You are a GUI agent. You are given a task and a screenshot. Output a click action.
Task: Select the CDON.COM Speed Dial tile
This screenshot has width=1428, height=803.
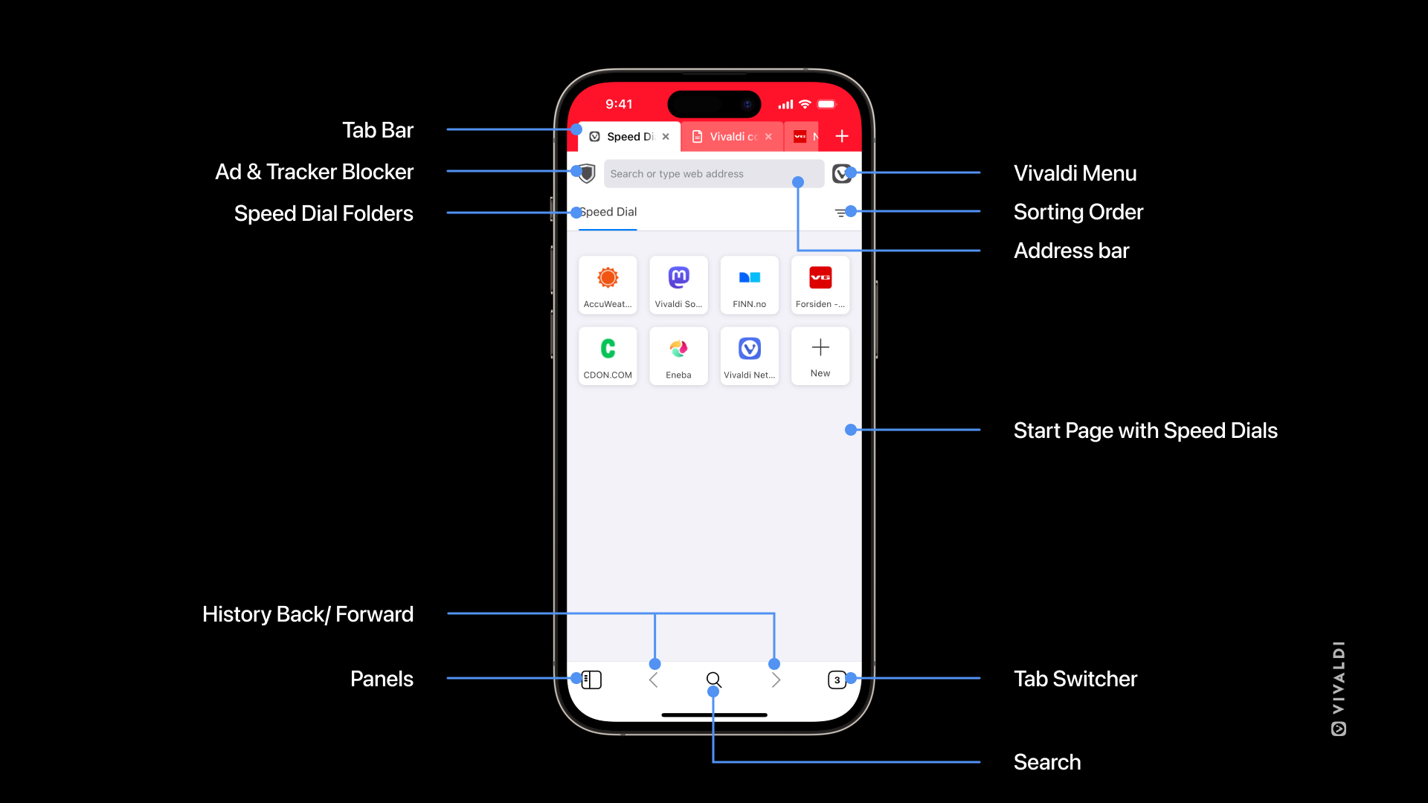click(607, 356)
